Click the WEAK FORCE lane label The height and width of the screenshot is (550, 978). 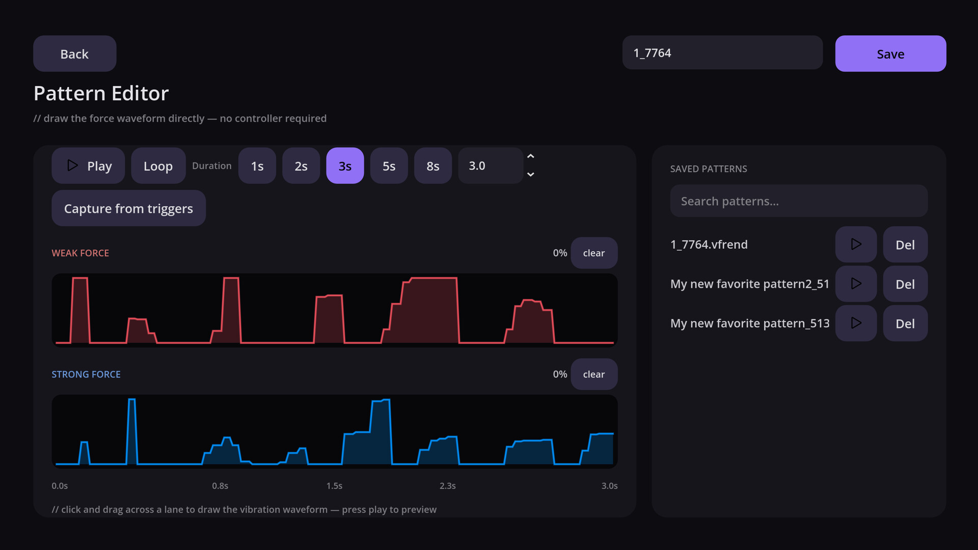pyautogui.click(x=80, y=253)
